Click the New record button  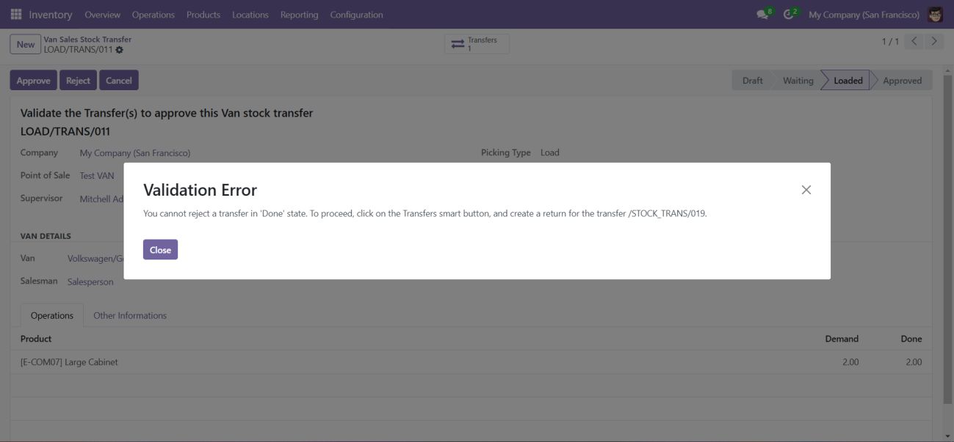(x=26, y=45)
